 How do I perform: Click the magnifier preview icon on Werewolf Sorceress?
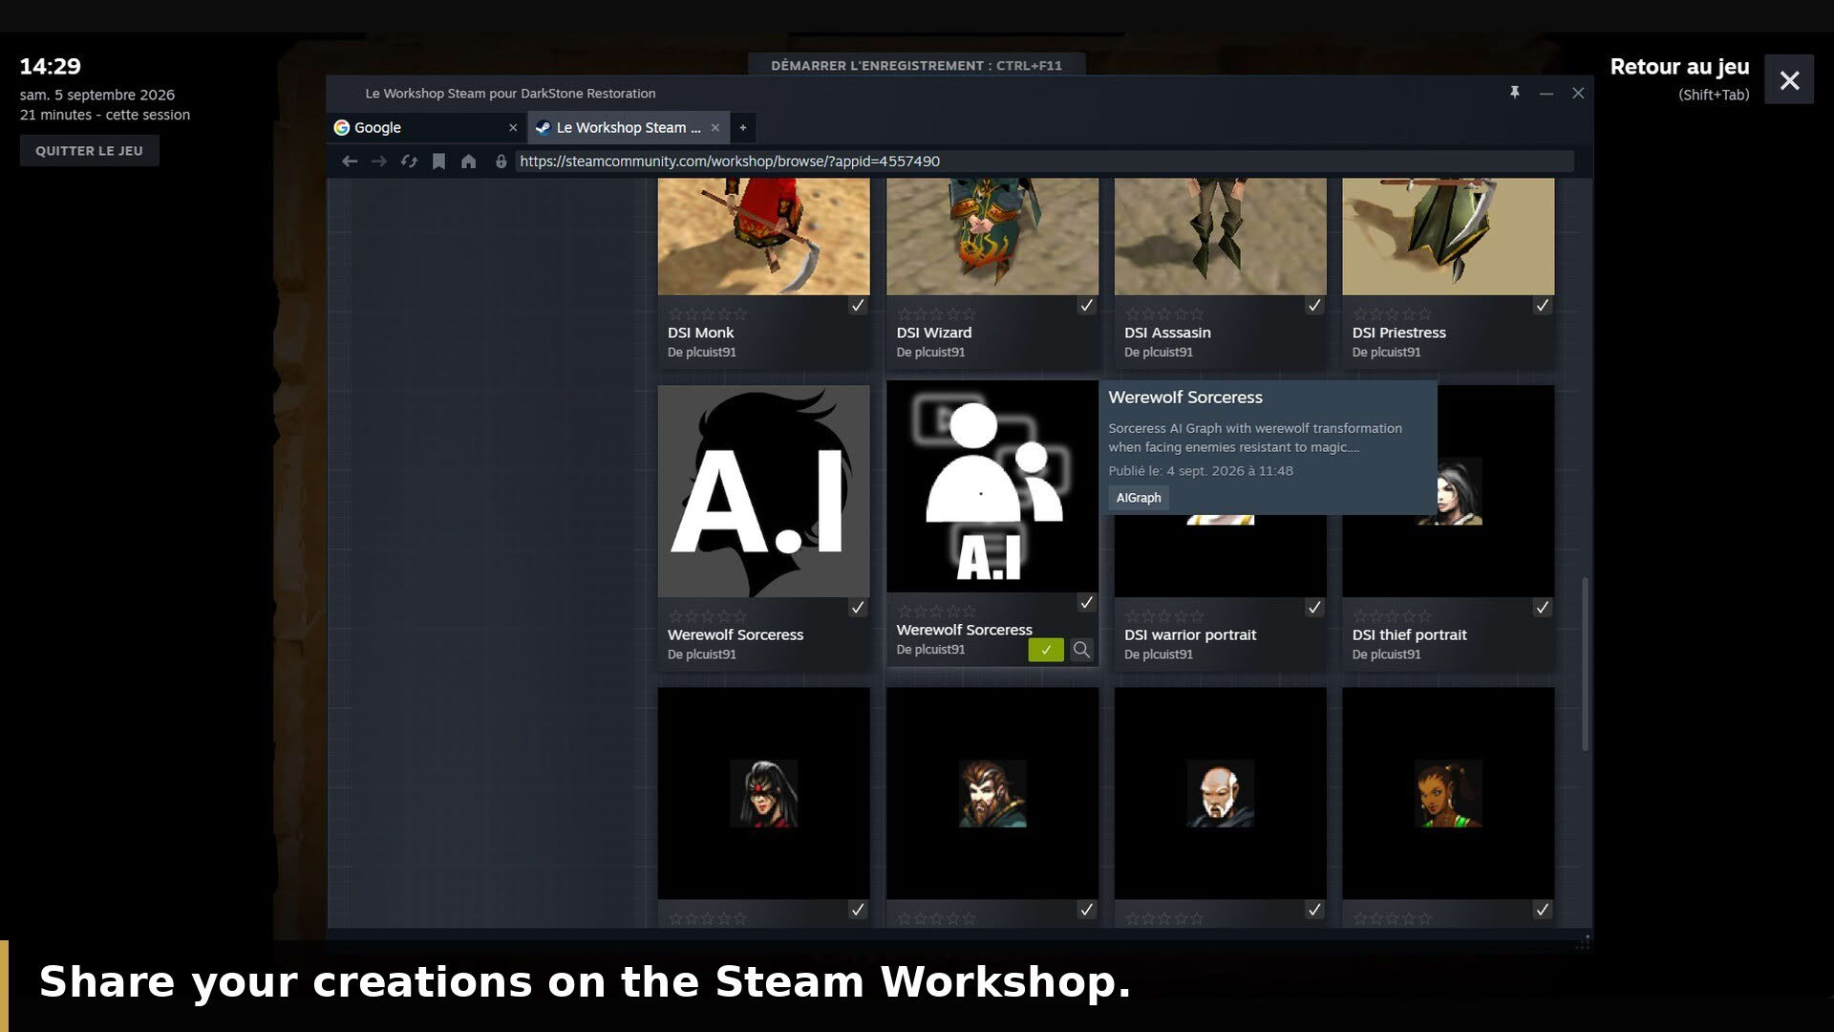1081,650
